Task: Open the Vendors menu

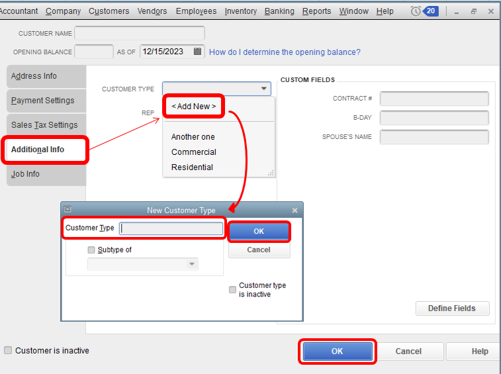Action: 152,11
